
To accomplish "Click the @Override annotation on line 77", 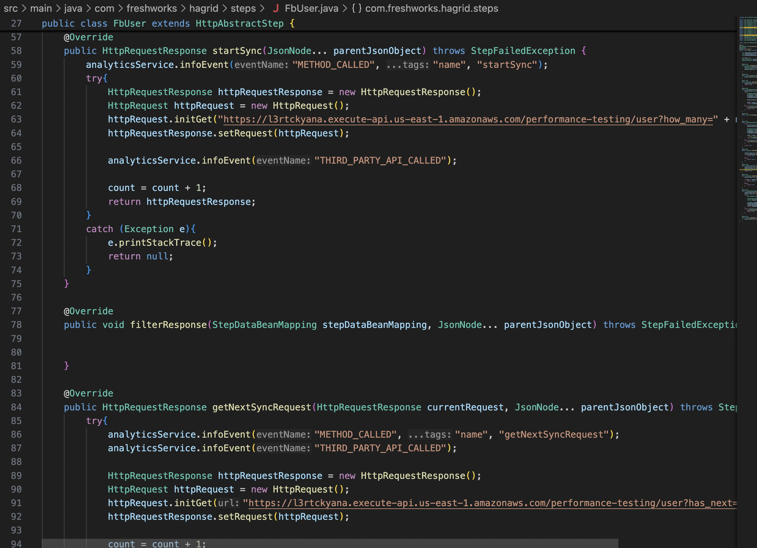I will (89, 311).
